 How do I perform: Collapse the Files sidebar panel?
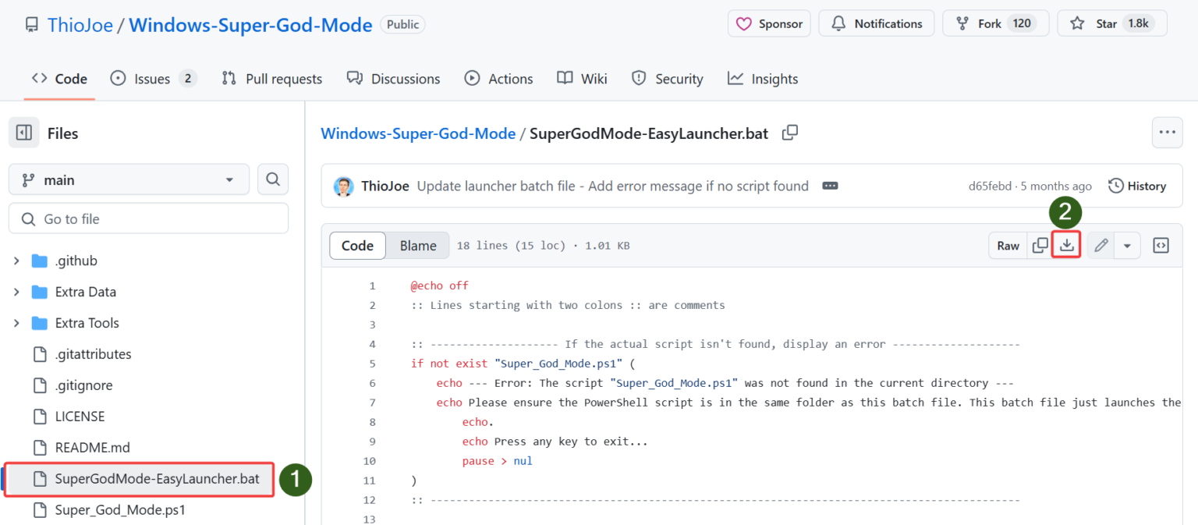(x=23, y=133)
